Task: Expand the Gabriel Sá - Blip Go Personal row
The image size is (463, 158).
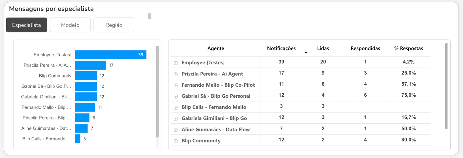Action: click(x=176, y=96)
